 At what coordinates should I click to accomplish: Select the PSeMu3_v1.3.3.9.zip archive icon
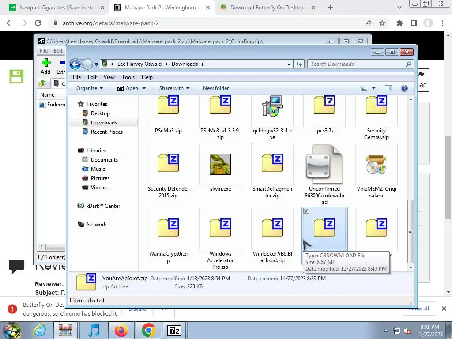point(220,105)
